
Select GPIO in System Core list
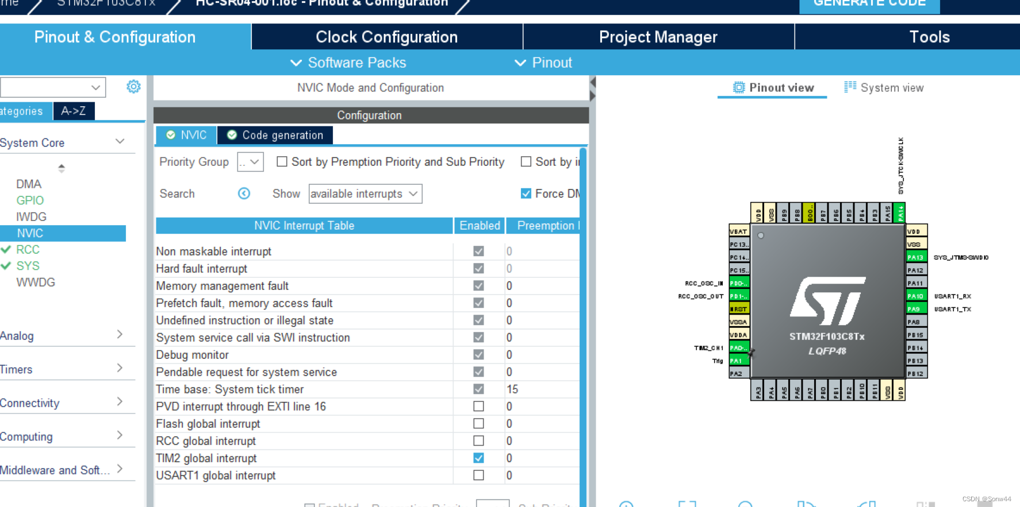click(x=30, y=200)
